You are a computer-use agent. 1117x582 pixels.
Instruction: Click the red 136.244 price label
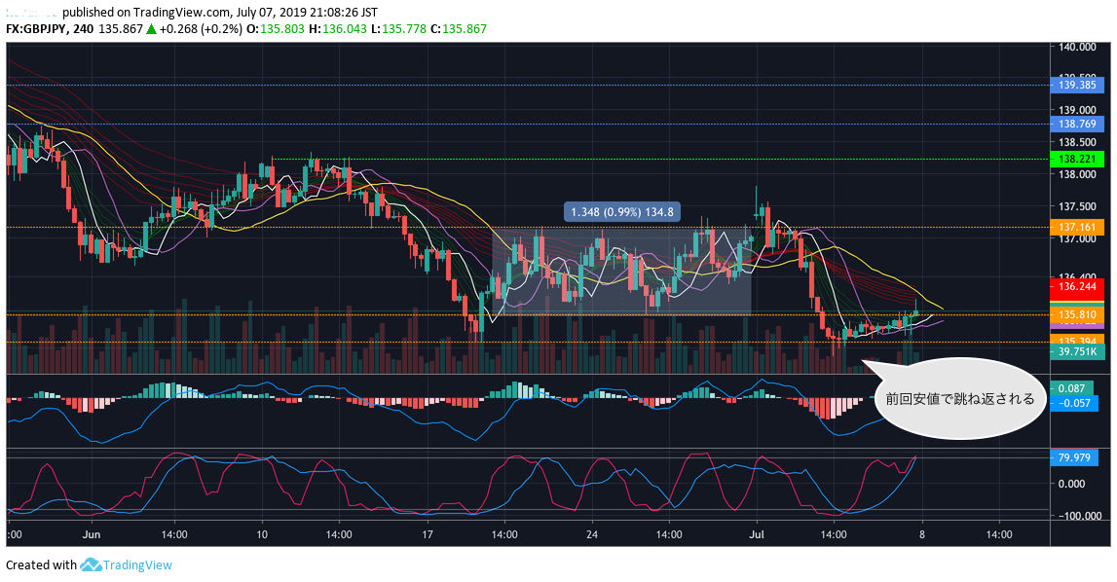pos(1077,286)
